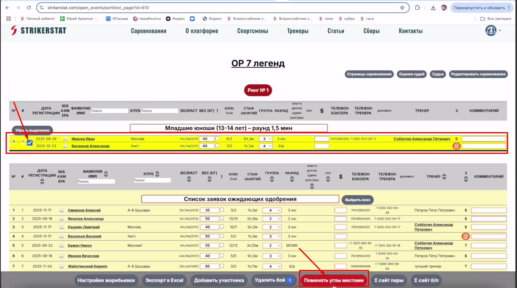Image resolution: width=517 pixels, height=288 pixels.
Task: Expand the account chevron next to the emblem
Action: 500,31
